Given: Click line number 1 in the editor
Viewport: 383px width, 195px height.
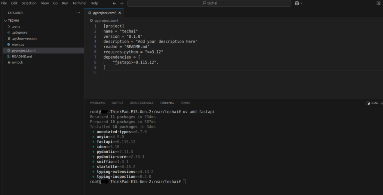Looking at the screenshot, I should pyautogui.click(x=95, y=26).
